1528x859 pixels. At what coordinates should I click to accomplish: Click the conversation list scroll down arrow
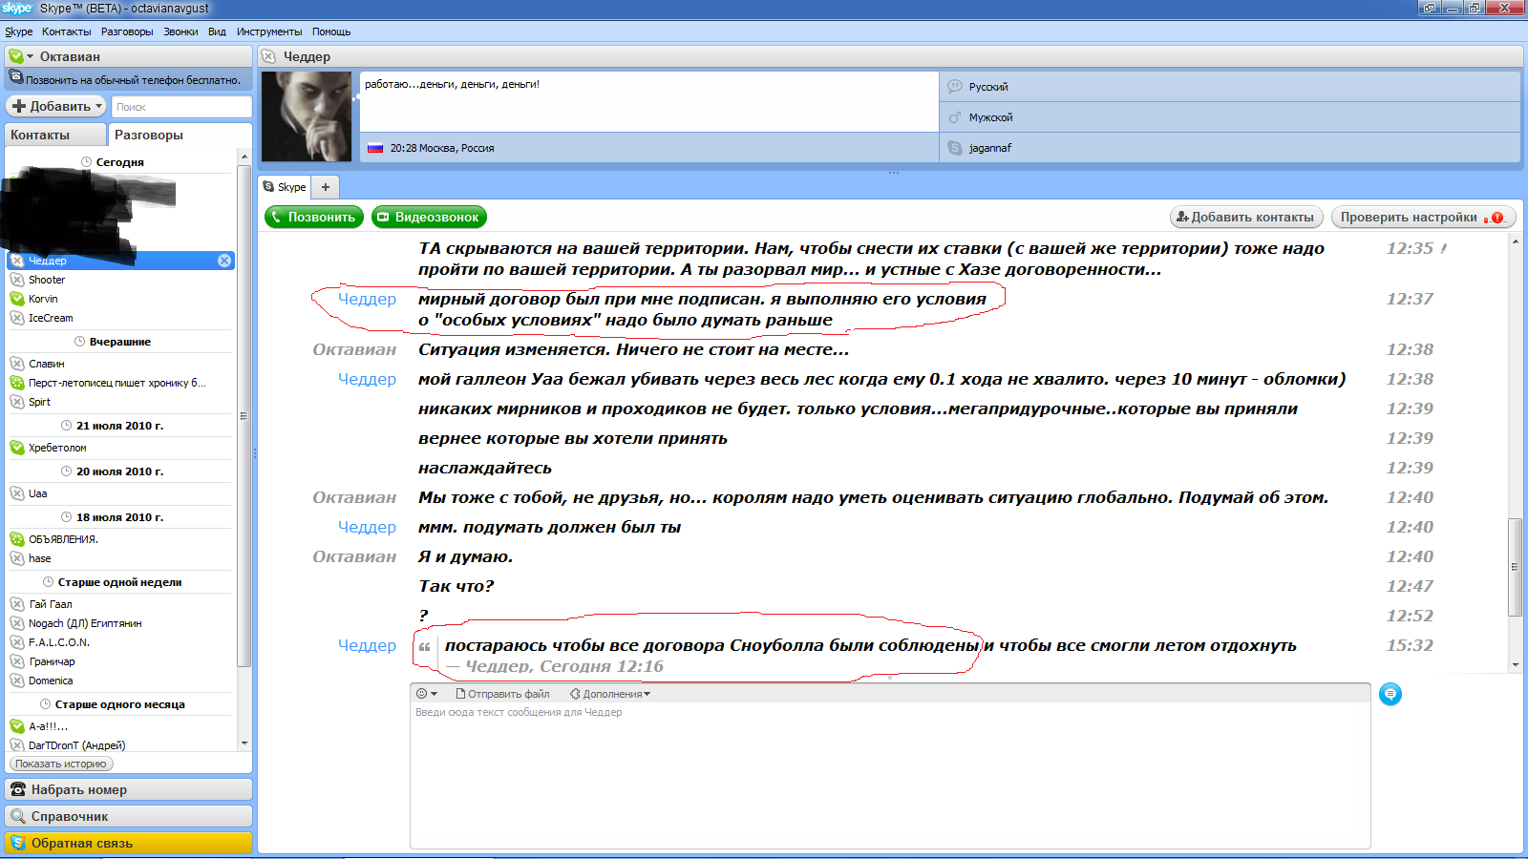244,743
